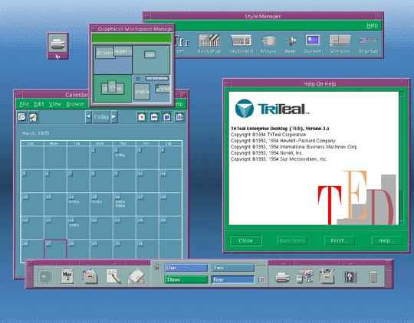Select day 21 cell in the Calendar

point(78,227)
